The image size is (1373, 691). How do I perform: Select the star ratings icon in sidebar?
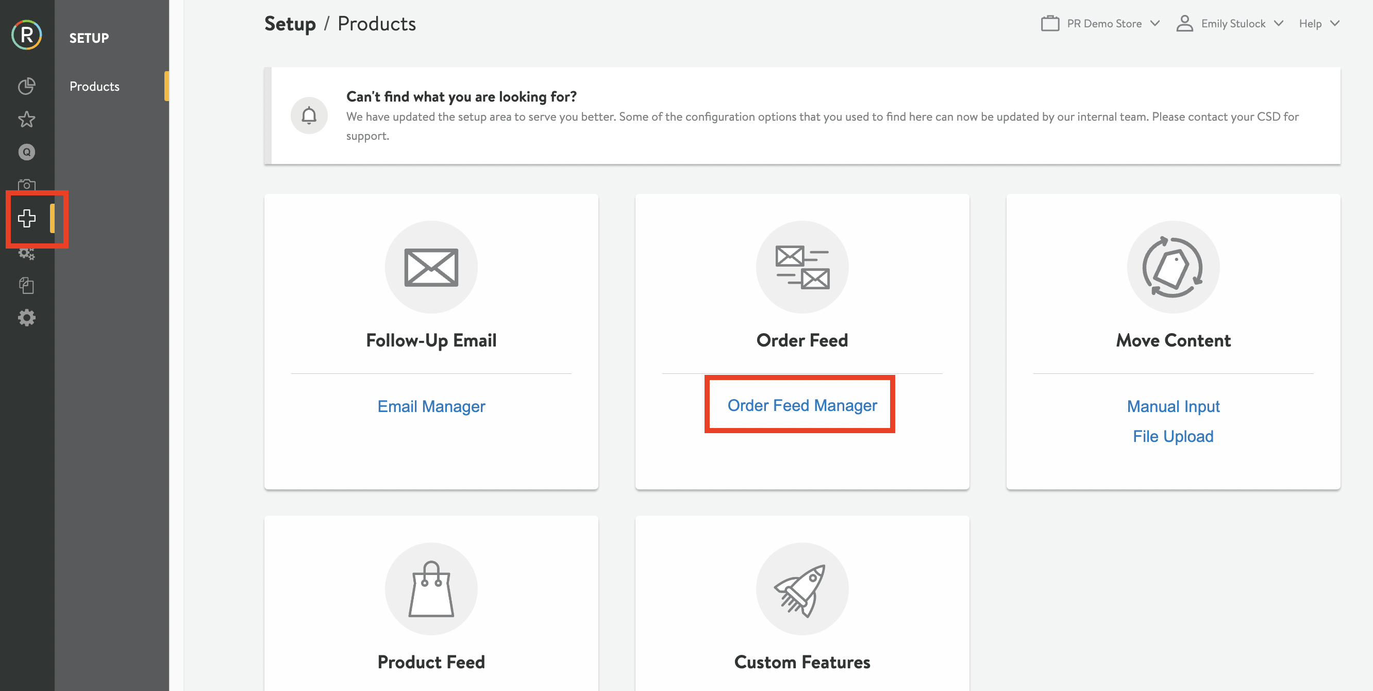pyautogui.click(x=27, y=120)
